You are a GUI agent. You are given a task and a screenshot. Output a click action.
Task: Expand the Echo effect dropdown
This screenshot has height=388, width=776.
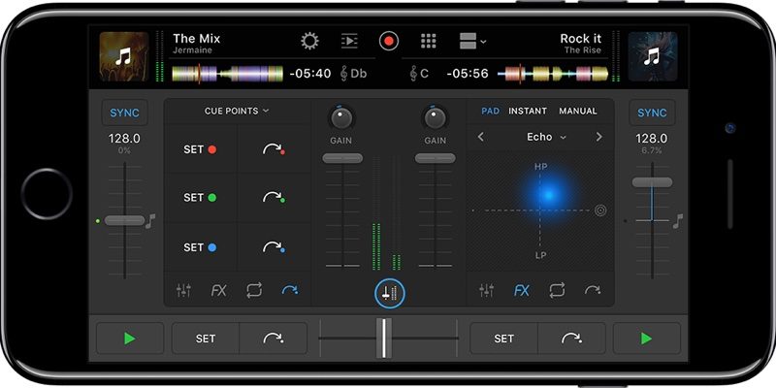click(546, 137)
